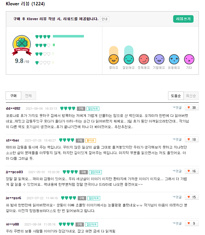Screen dimensions: 205x235
Task: Expand 댓글 replies on jj**gco03's review
Action: pyautogui.click(x=177, y=171)
